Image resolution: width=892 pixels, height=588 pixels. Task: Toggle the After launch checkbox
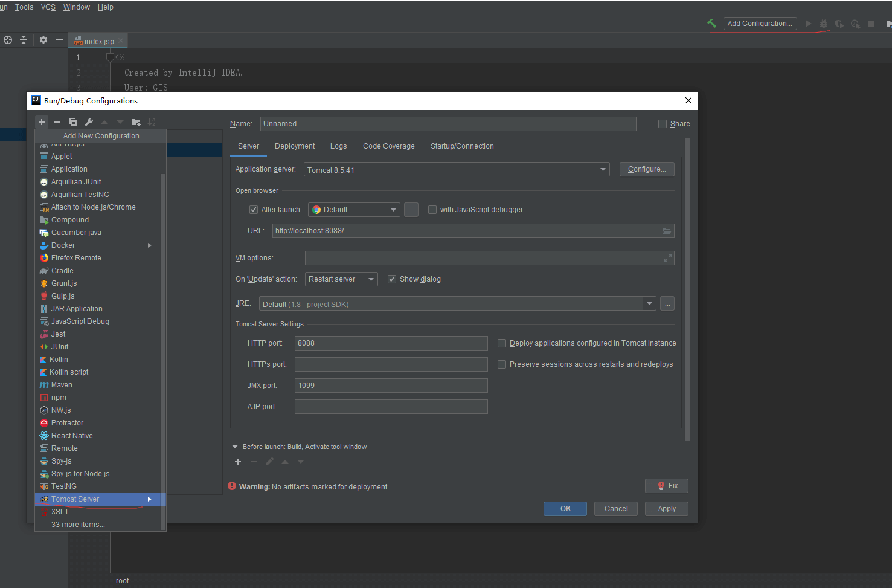(254, 210)
